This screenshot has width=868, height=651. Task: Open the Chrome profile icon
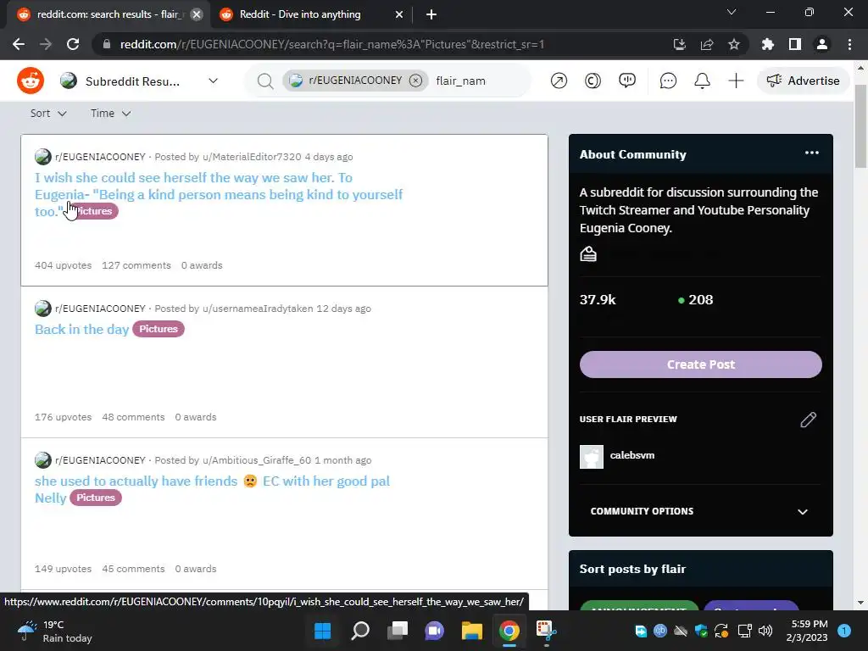click(x=822, y=44)
